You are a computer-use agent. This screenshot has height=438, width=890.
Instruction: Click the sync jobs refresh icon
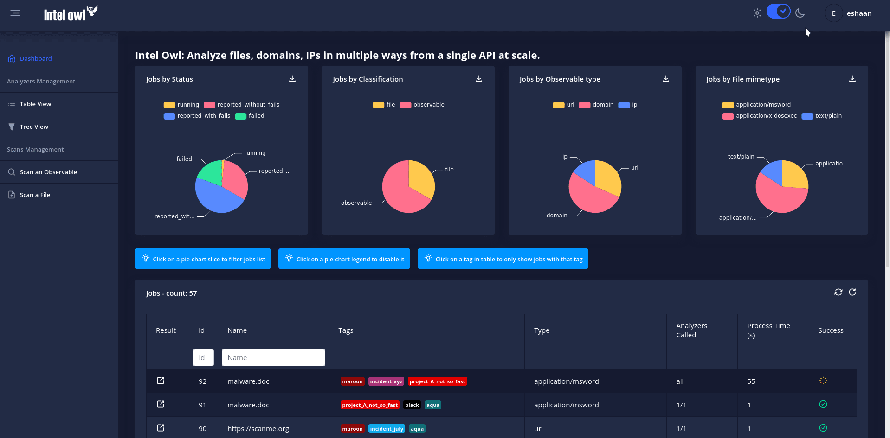pyautogui.click(x=838, y=292)
